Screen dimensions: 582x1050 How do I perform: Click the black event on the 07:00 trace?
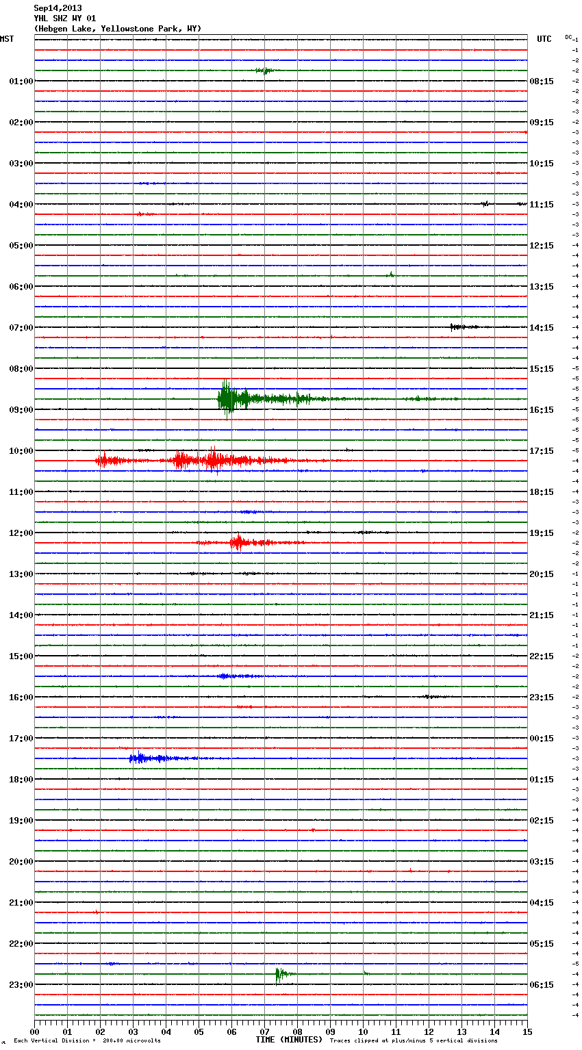click(466, 327)
